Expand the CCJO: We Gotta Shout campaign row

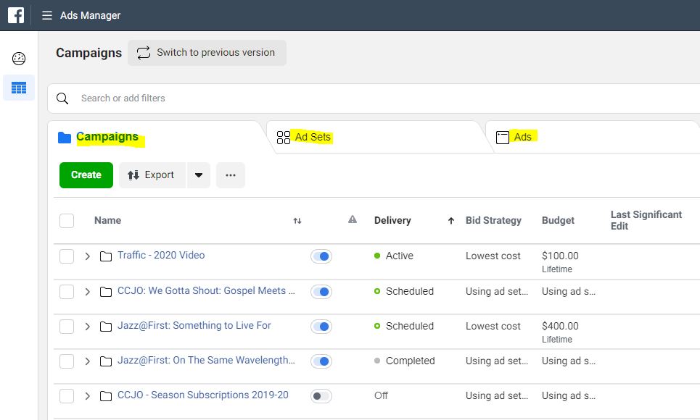tap(88, 292)
